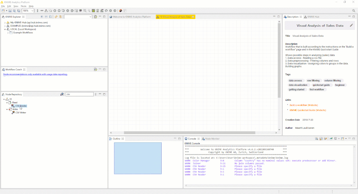The image size is (358, 194).
Task: Open the File menu
Action: click(x=3, y=6)
